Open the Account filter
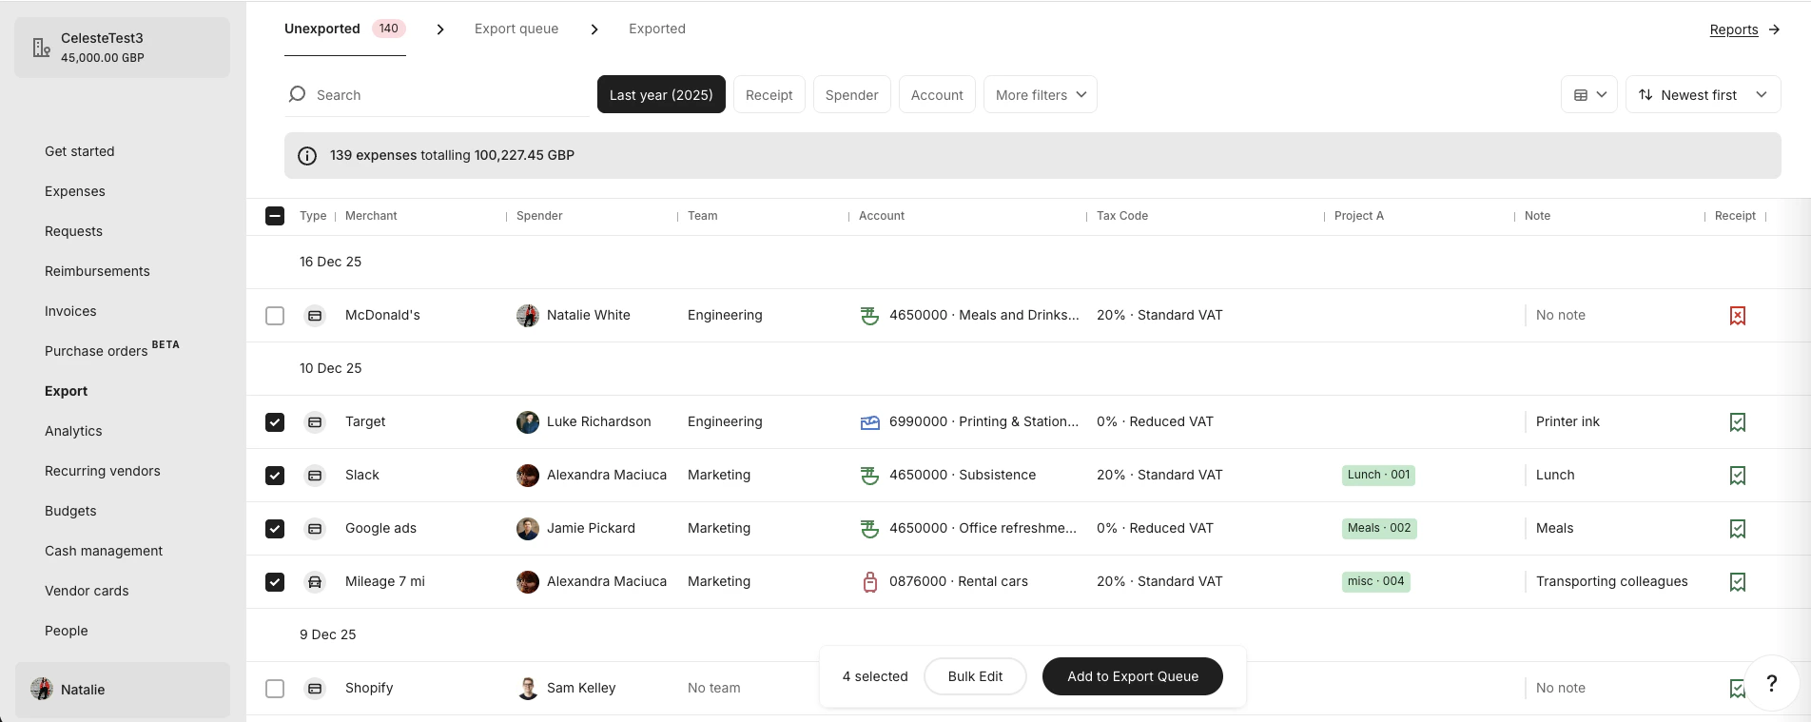The image size is (1811, 722). [937, 94]
